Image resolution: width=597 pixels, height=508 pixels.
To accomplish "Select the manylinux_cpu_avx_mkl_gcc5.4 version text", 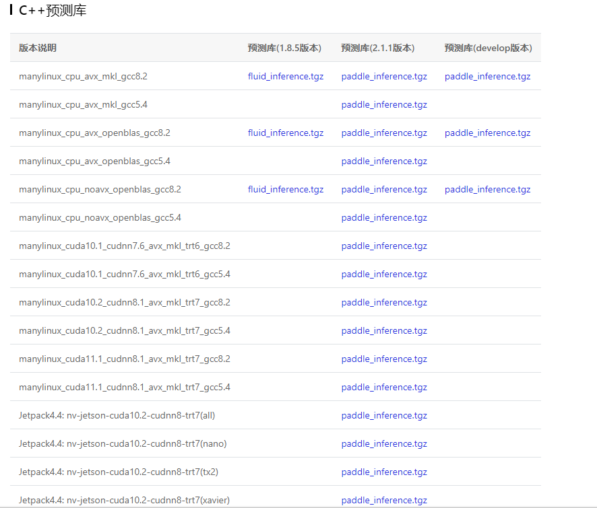I will [83, 104].
